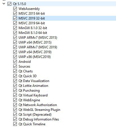Click the MinGW 8.1.0 64-bit label
This screenshot has height=127, width=116.
(33, 33)
